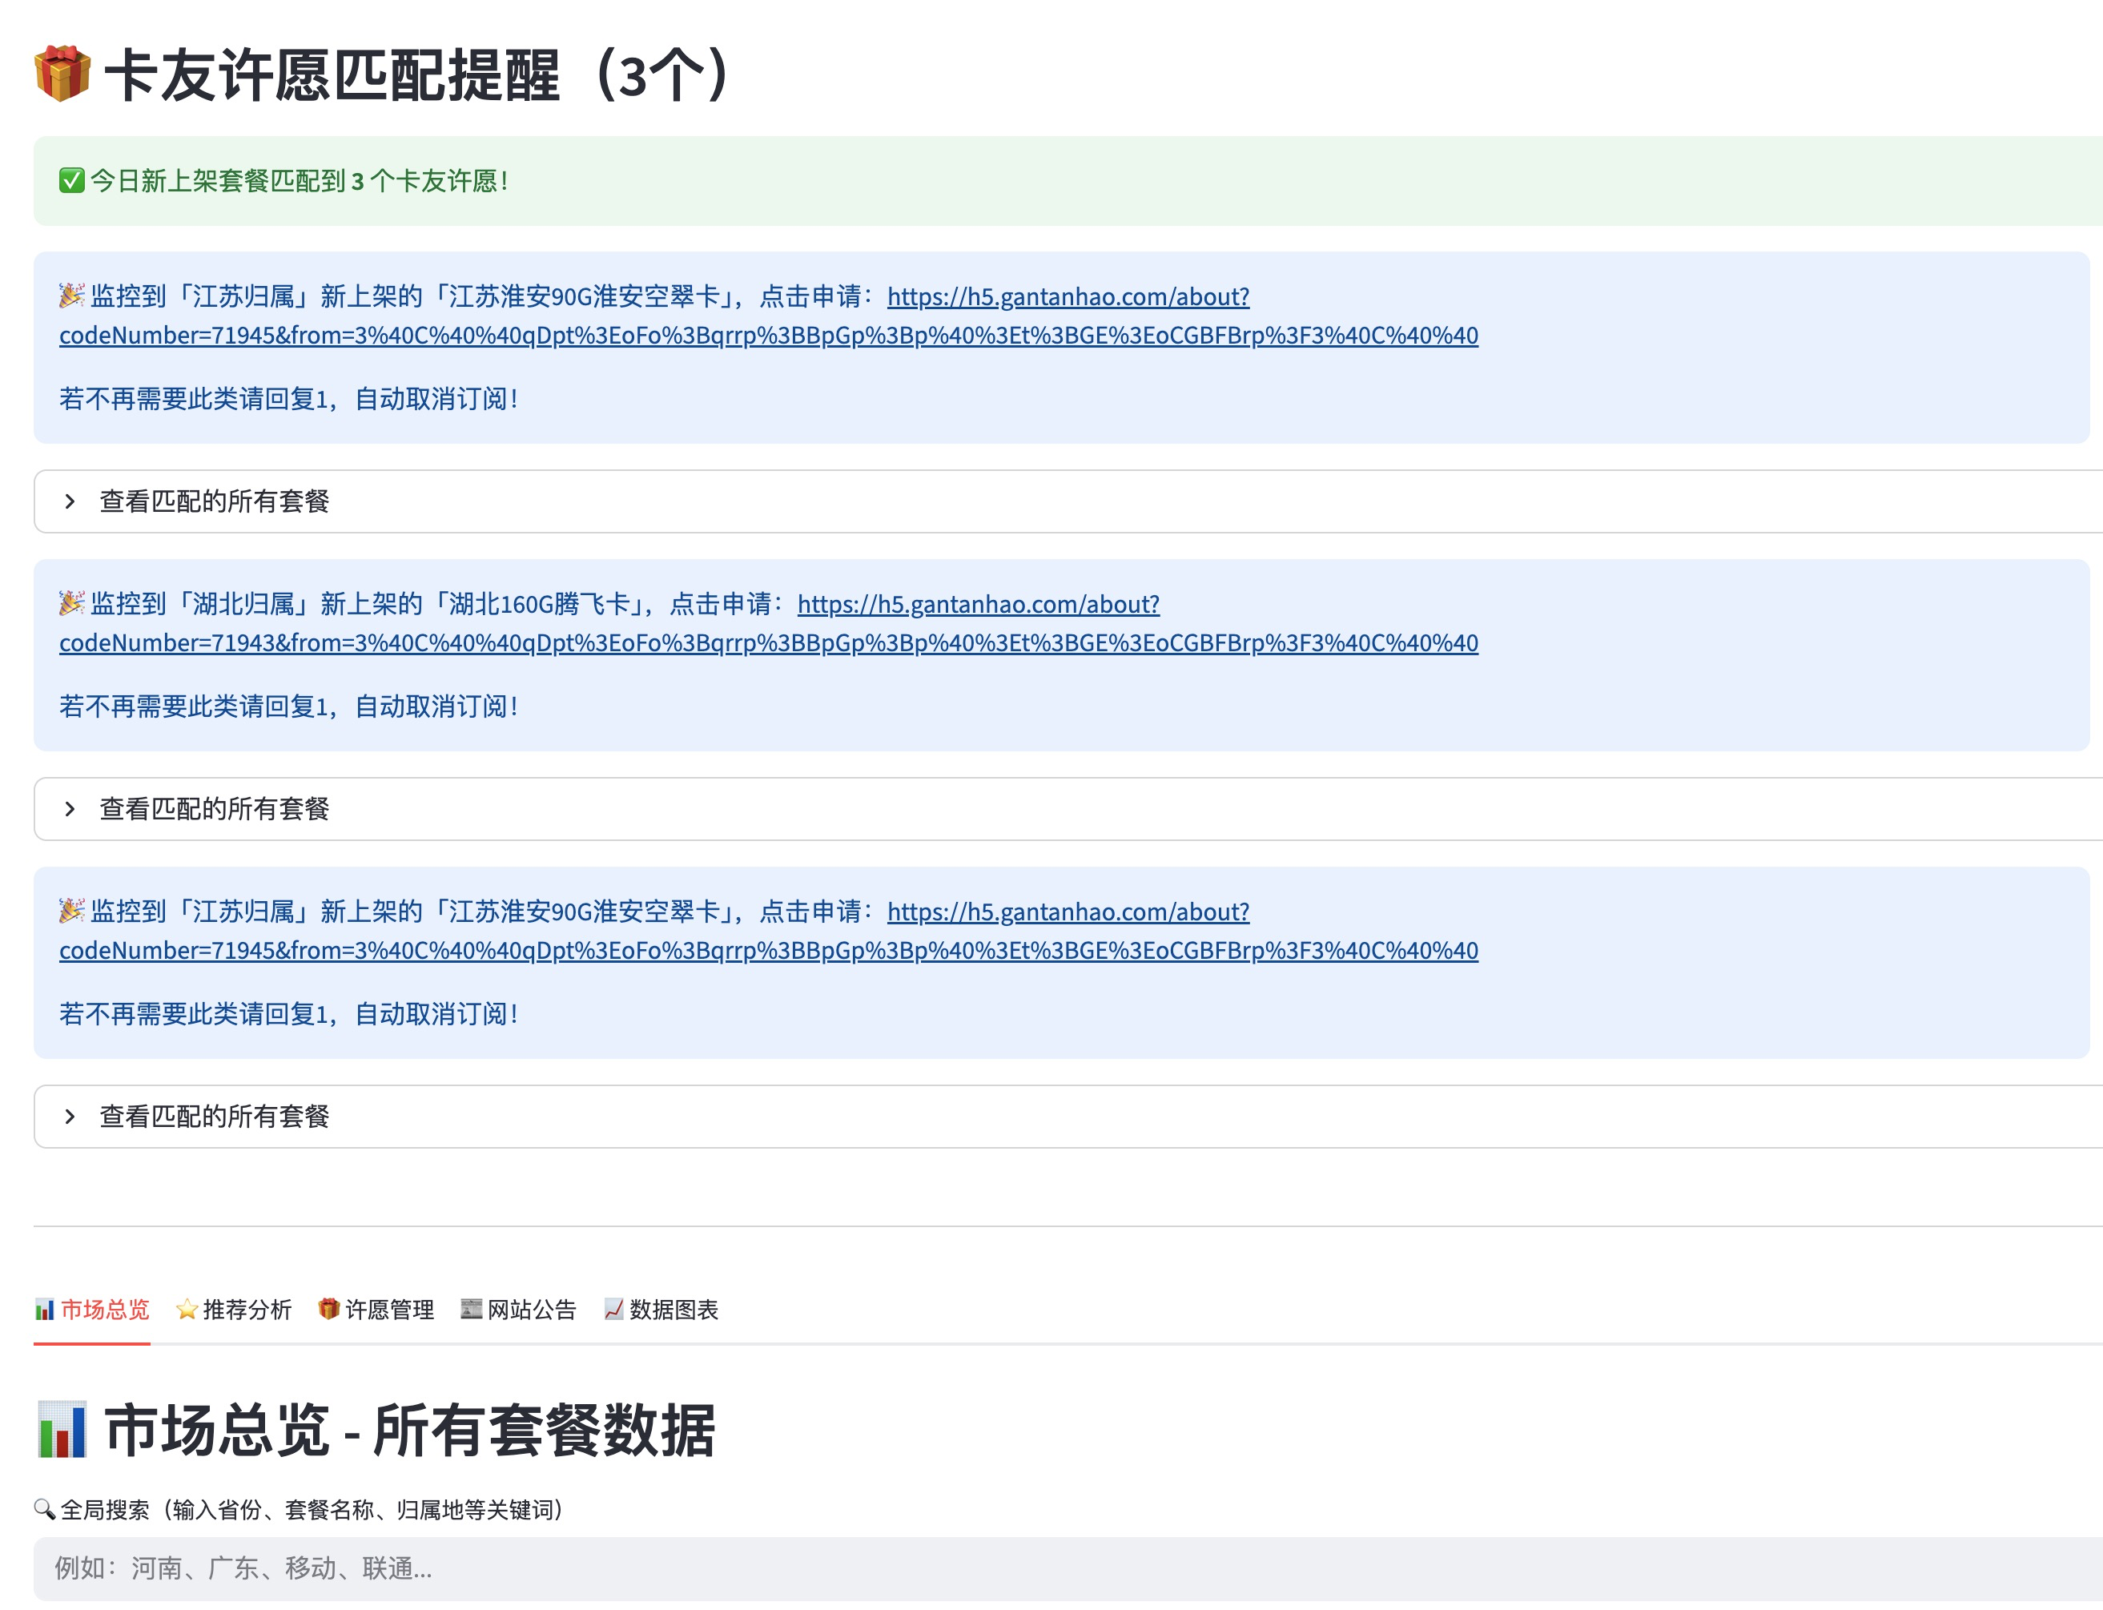Image resolution: width=2103 pixels, height=1610 pixels.
Task: Open the first 江苏淮安90G application link
Action: (1068, 297)
